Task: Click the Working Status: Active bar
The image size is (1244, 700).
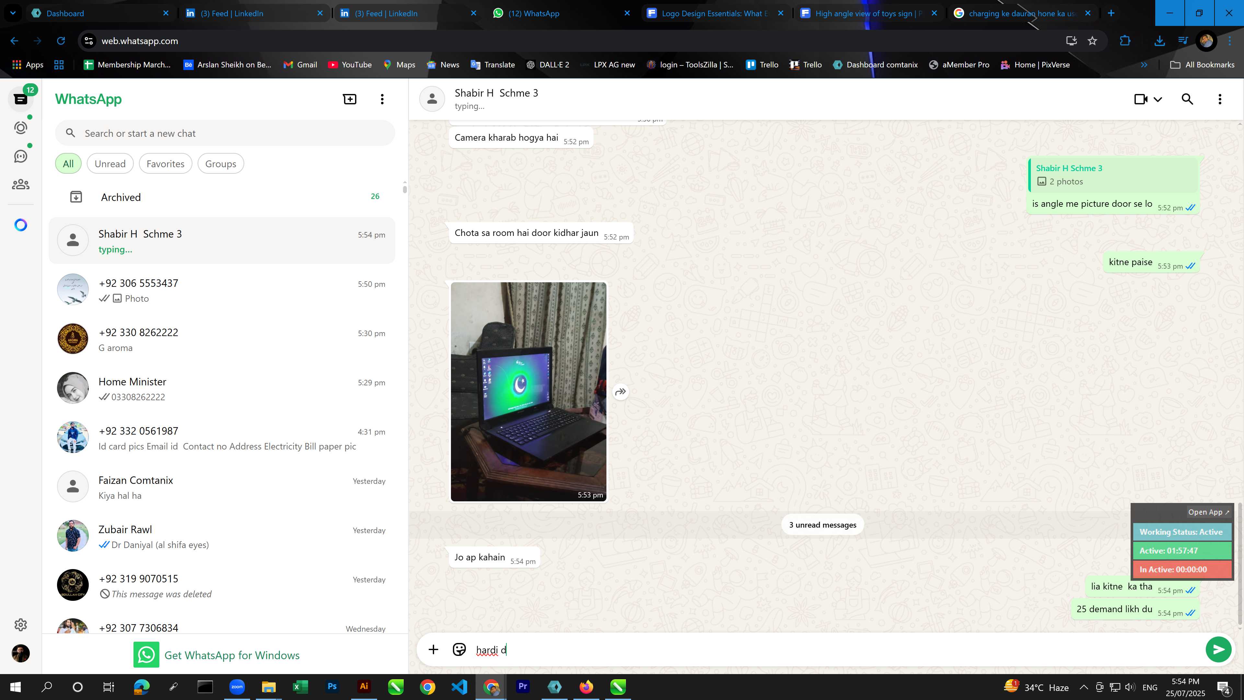Action: click(x=1182, y=532)
